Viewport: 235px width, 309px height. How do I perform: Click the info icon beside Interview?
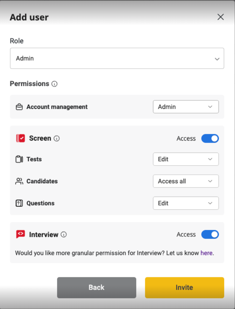point(64,235)
